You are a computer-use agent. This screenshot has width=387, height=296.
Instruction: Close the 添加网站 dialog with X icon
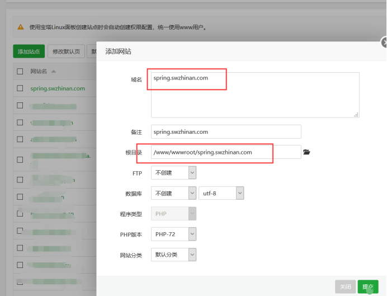(x=384, y=43)
